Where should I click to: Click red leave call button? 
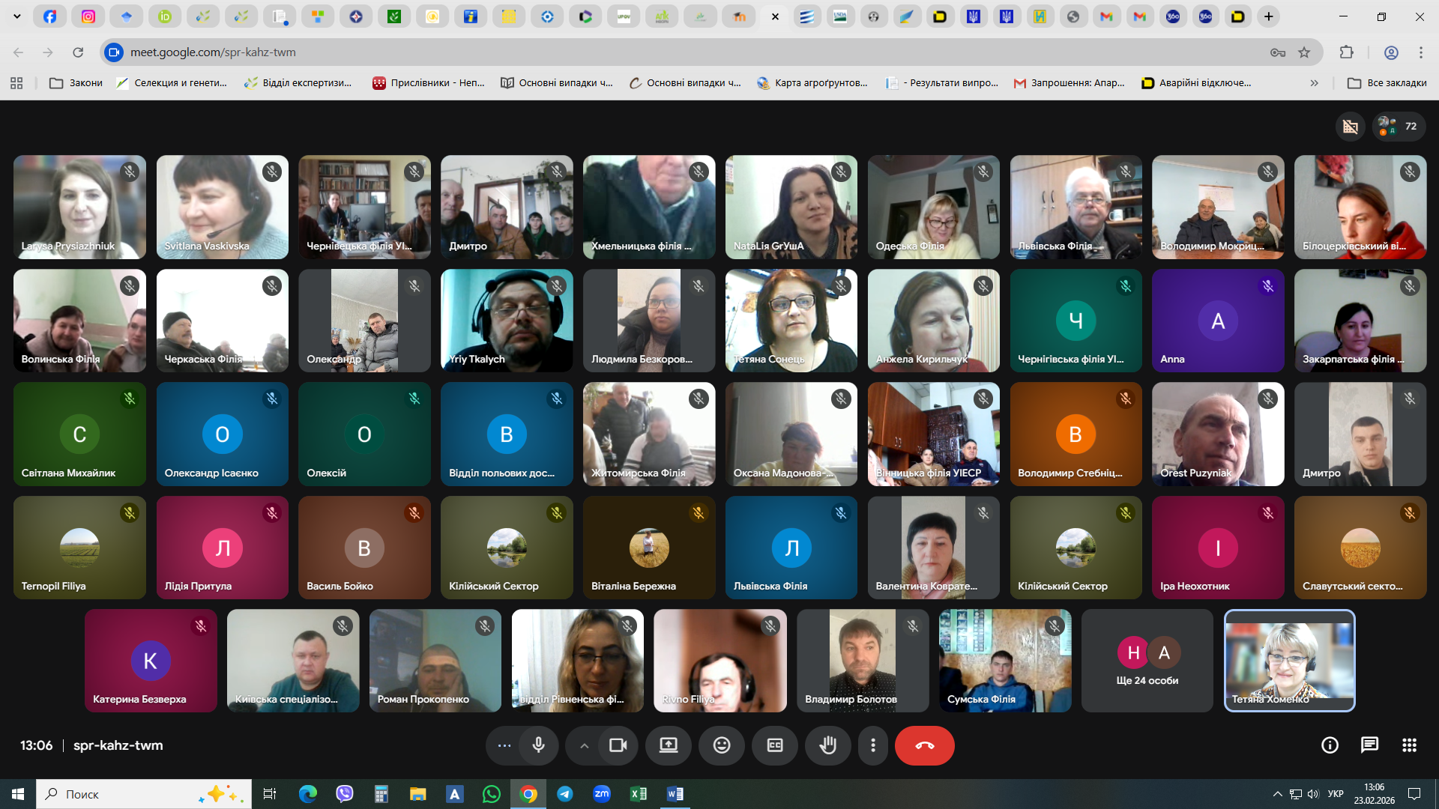click(924, 745)
